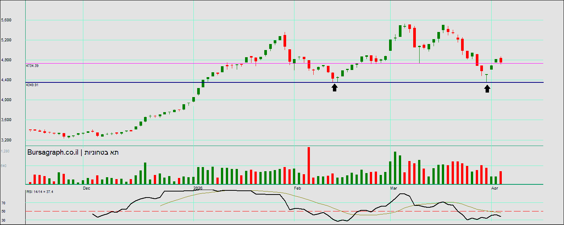Click the RSI 50 level label
The width and height of the screenshot is (564, 225).
pyautogui.click(x=3, y=211)
